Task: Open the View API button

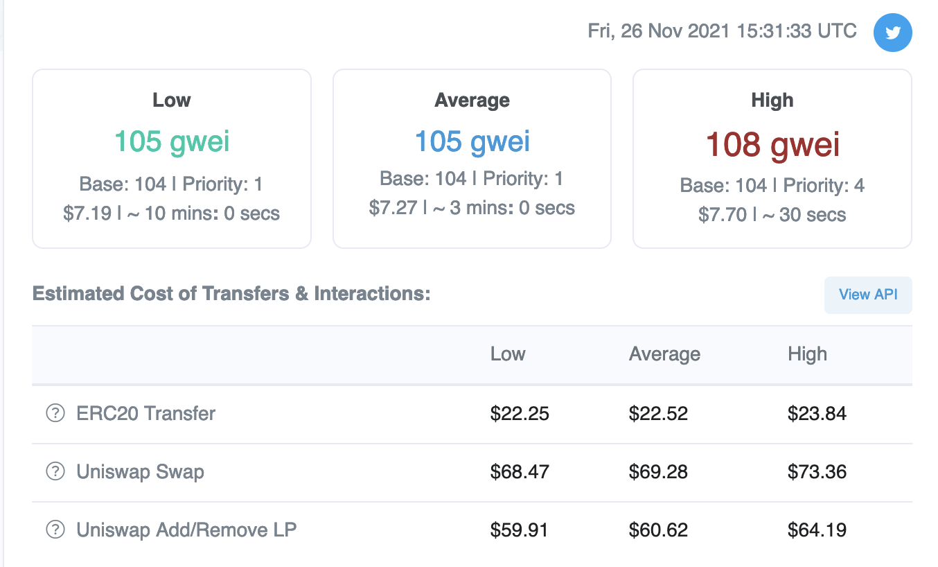Action: pos(868,295)
